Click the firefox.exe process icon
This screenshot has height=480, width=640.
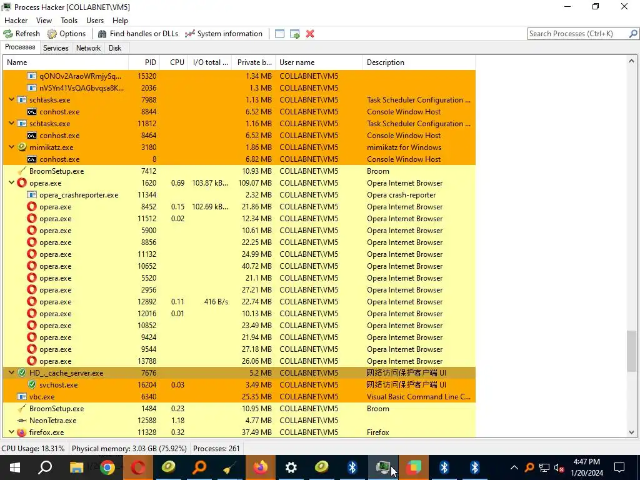click(x=22, y=432)
